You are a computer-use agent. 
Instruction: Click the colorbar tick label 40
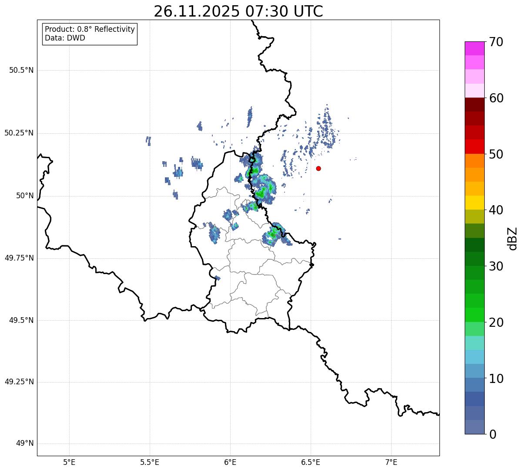[496, 210]
